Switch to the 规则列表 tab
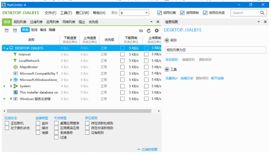This screenshot has height=154, width=271. coord(20,22)
